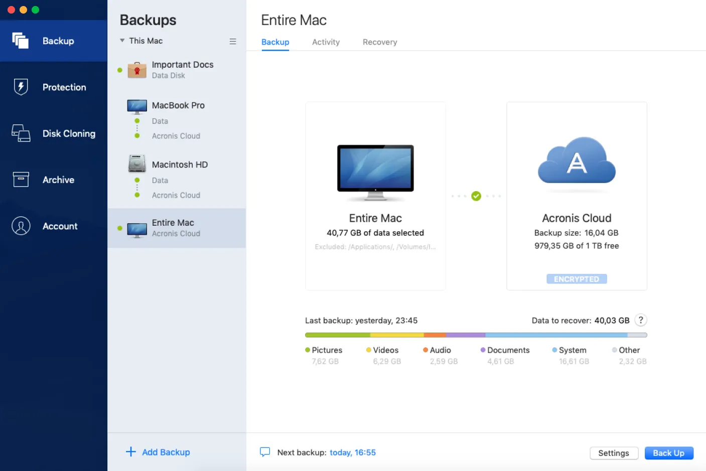Expand Acronis Cloud under MacBook Pro
The width and height of the screenshot is (706, 471).
point(176,135)
